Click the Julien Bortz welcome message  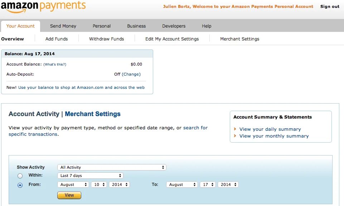[238, 6]
